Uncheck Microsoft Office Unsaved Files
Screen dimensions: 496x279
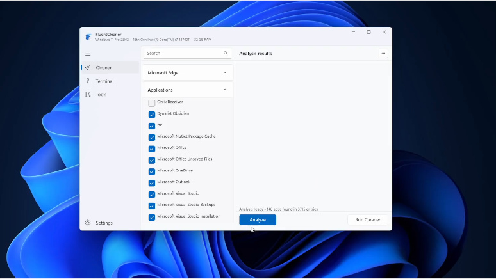[x=151, y=160]
